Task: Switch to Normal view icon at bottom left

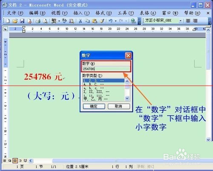Action: click(x=5, y=161)
